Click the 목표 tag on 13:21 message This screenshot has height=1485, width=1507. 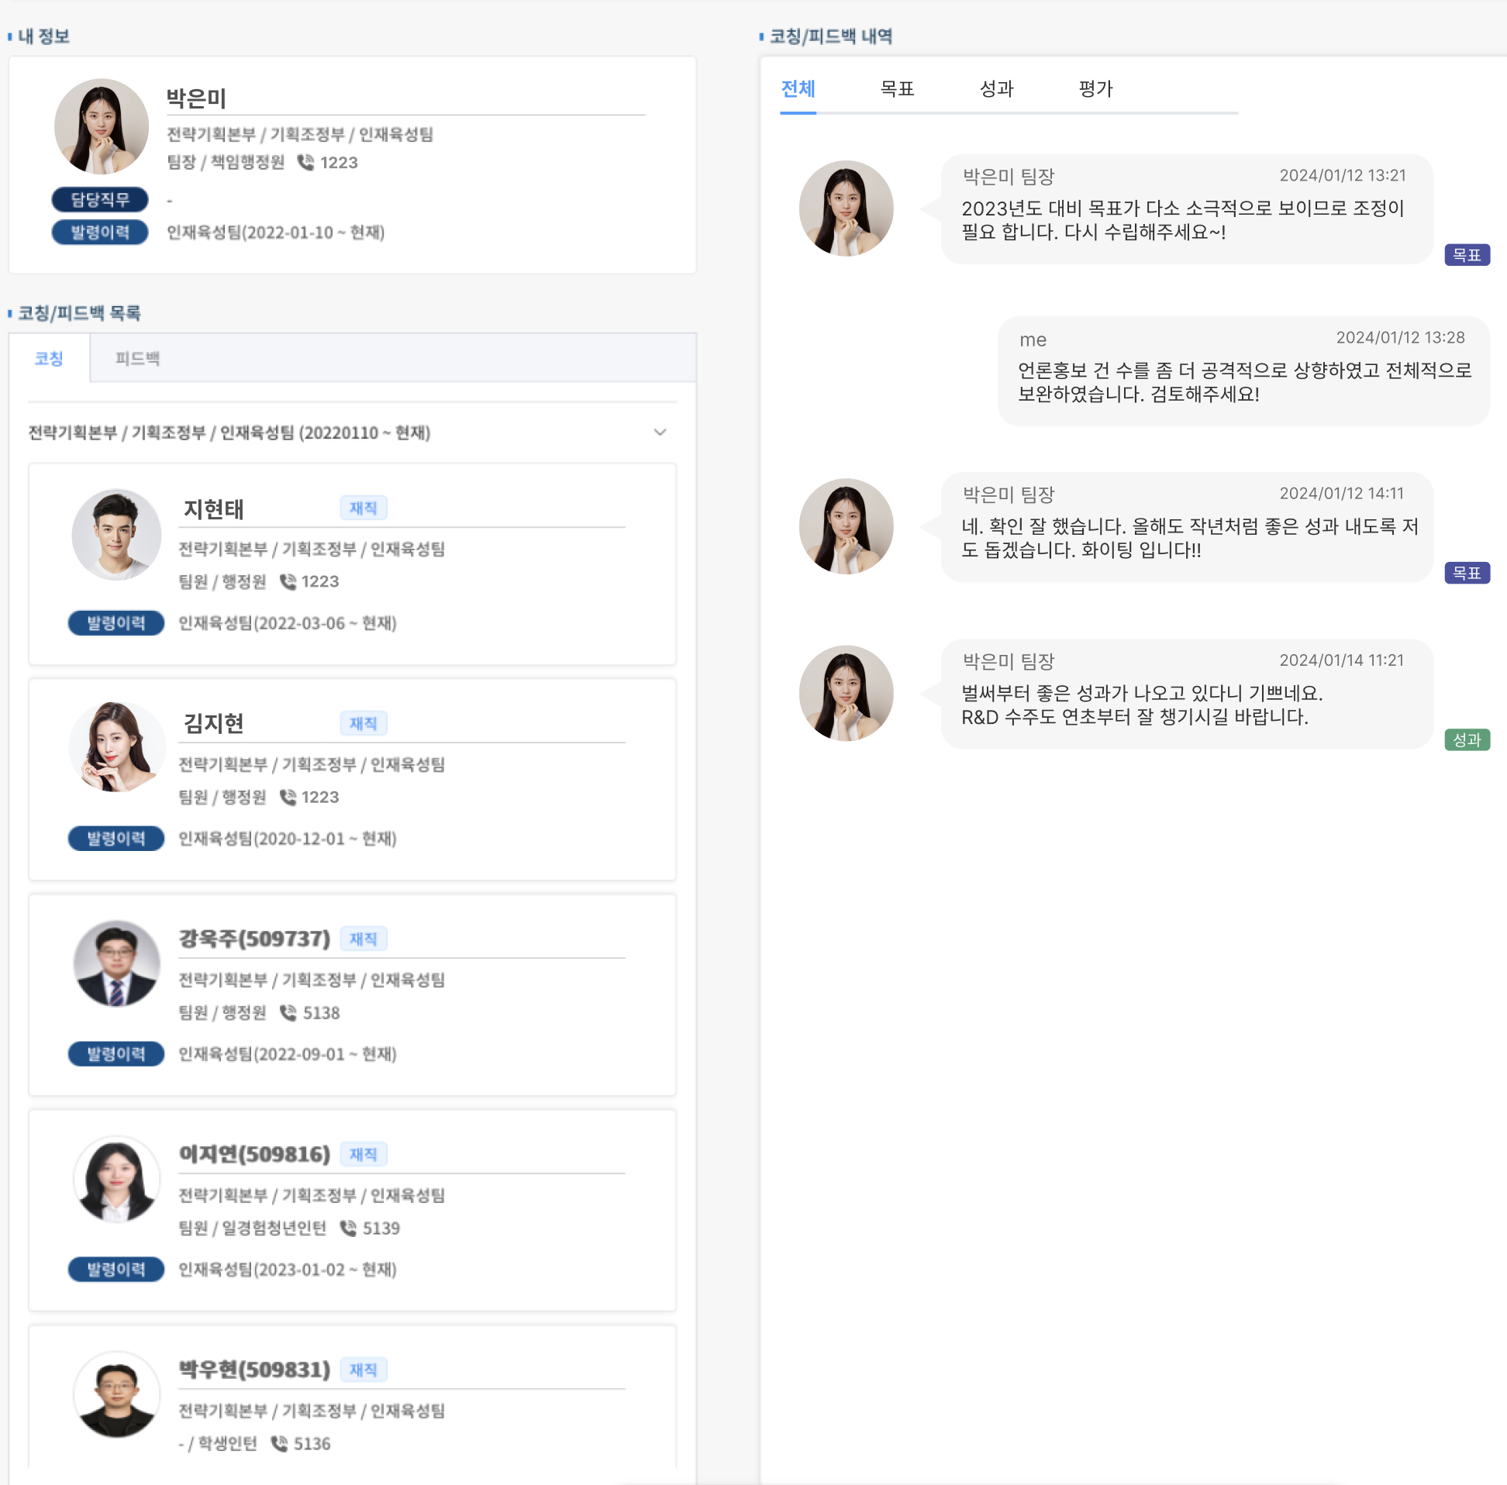(1467, 255)
